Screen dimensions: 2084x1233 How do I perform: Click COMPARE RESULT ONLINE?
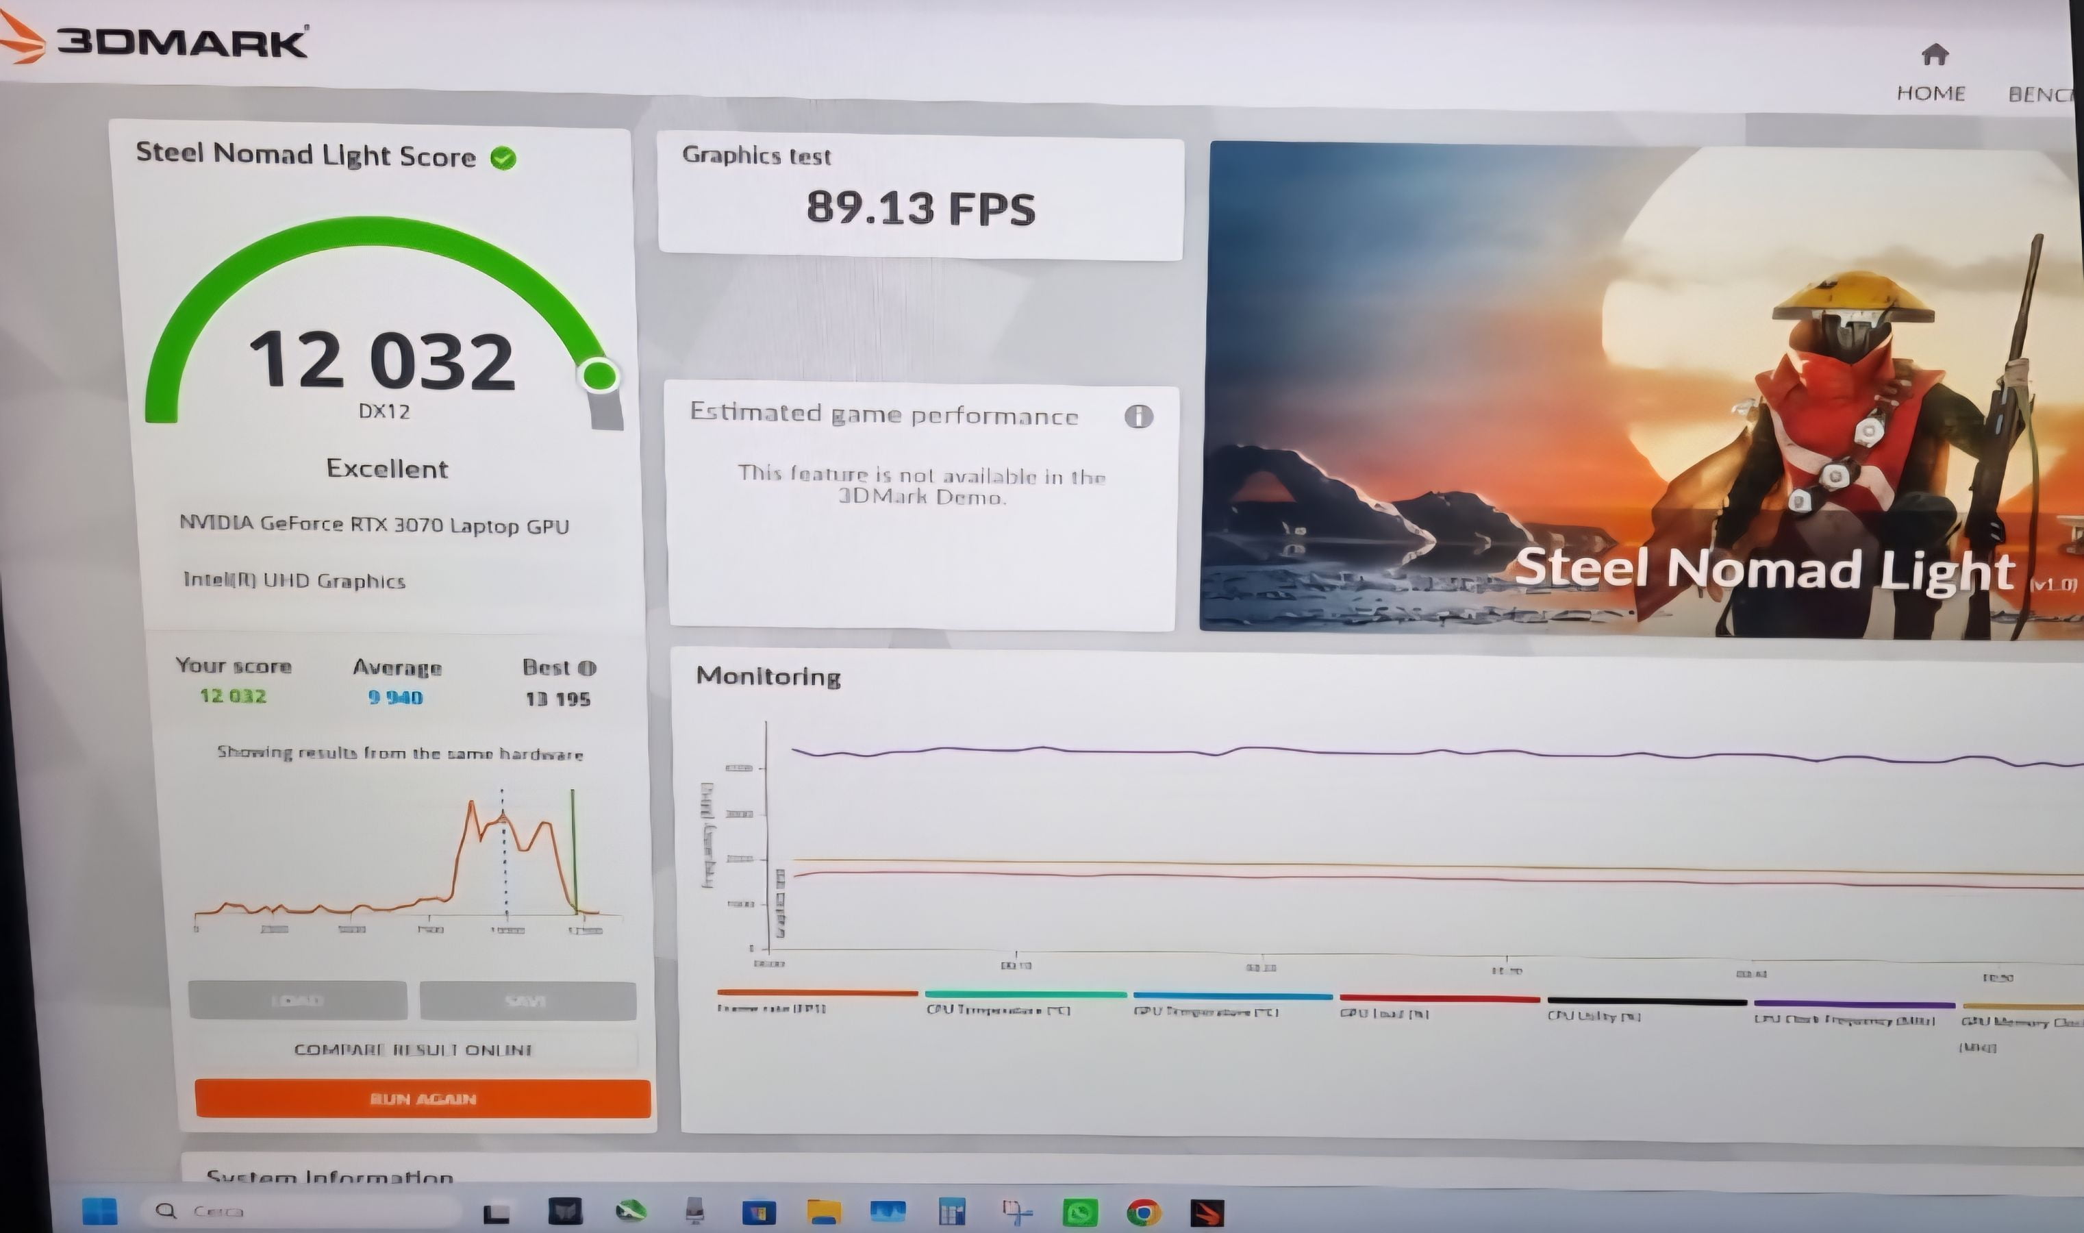point(413,1049)
